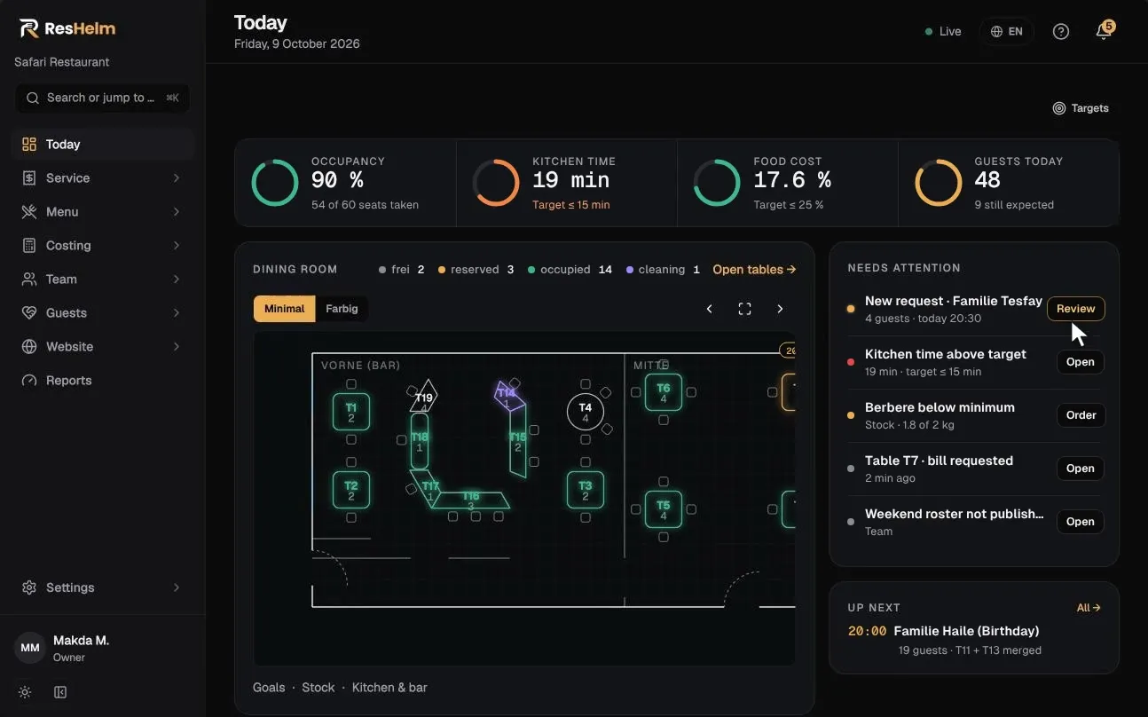The height and width of the screenshot is (717, 1148).
Task: Open the Targets settings button
Action: coord(1081,108)
